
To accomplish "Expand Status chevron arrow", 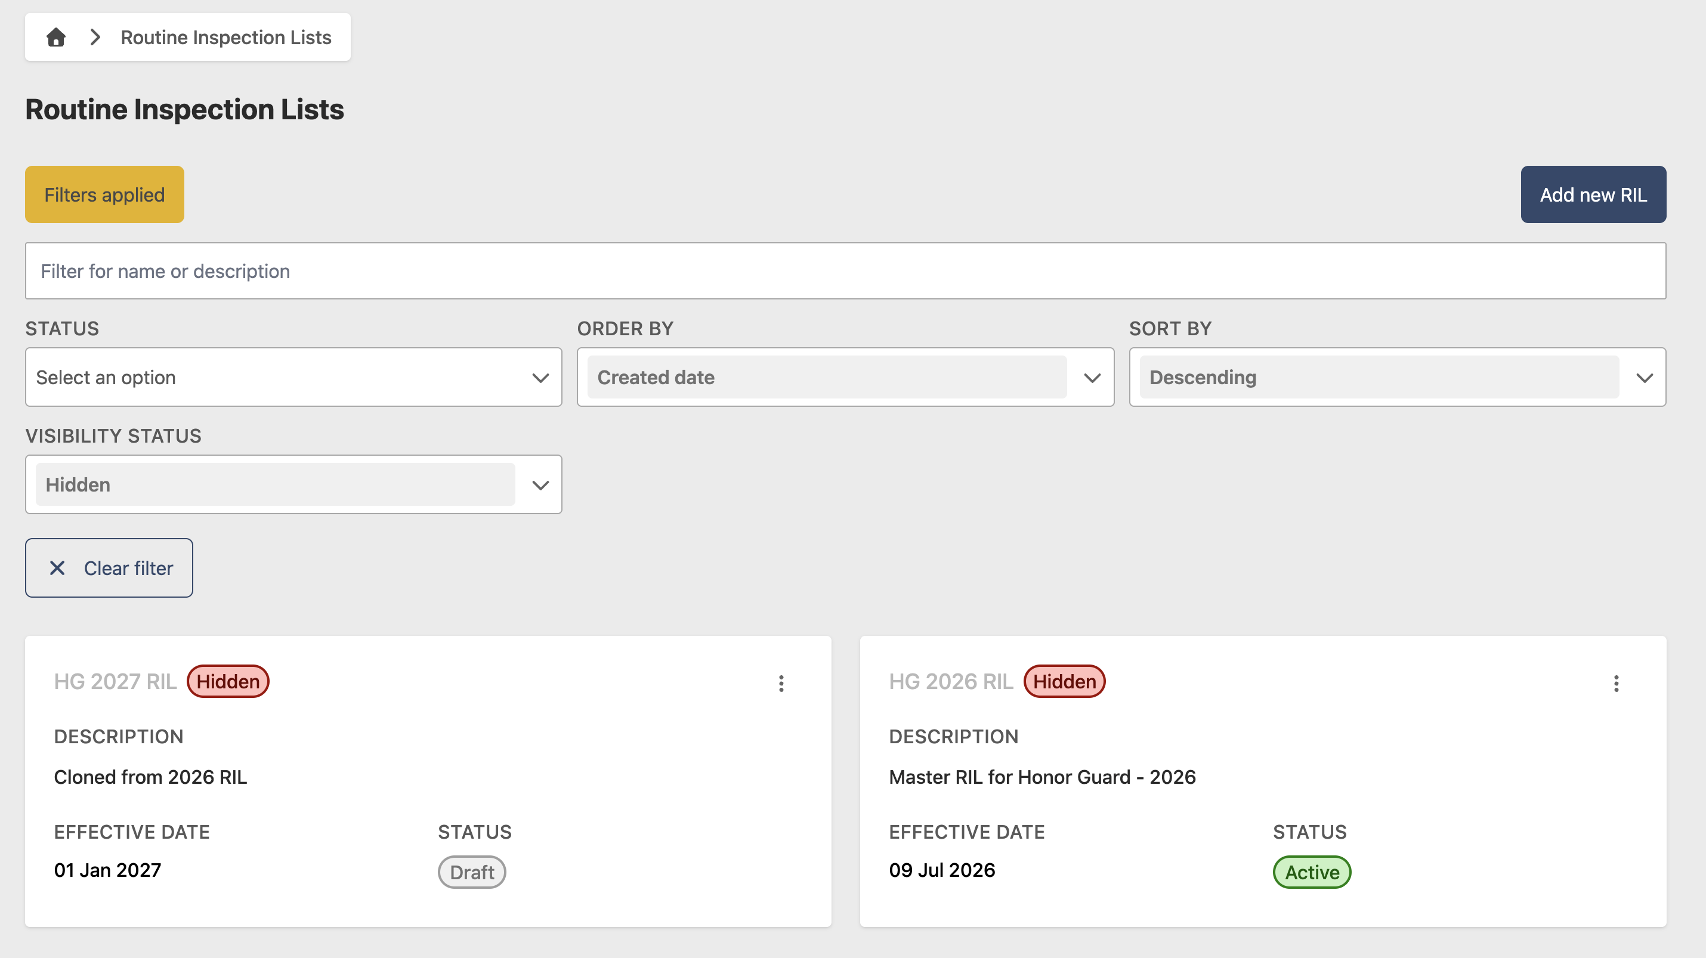I will (540, 378).
